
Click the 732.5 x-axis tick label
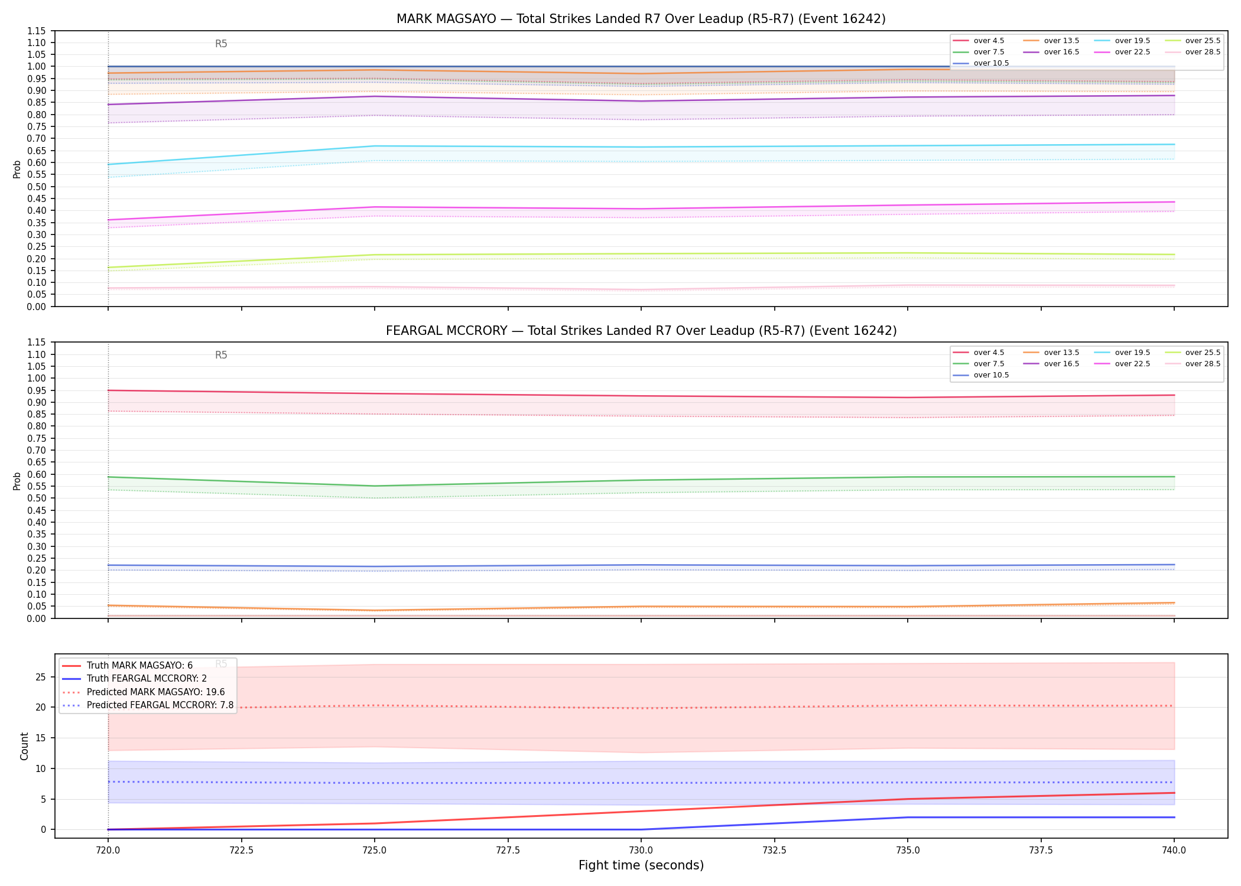(774, 851)
